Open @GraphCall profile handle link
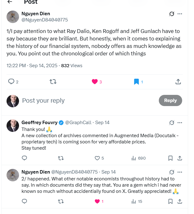 click(x=78, y=123)
